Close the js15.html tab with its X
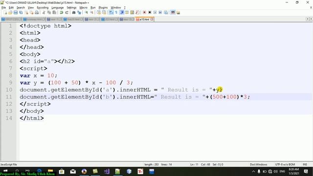The image size is (313, 176). [x=152, y=20]
